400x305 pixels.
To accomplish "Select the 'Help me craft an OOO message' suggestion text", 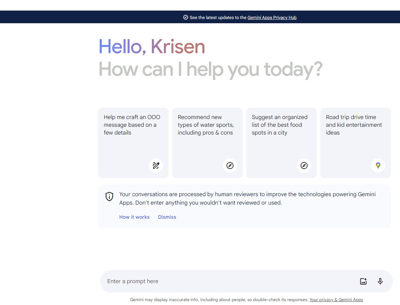I will 132,125.
